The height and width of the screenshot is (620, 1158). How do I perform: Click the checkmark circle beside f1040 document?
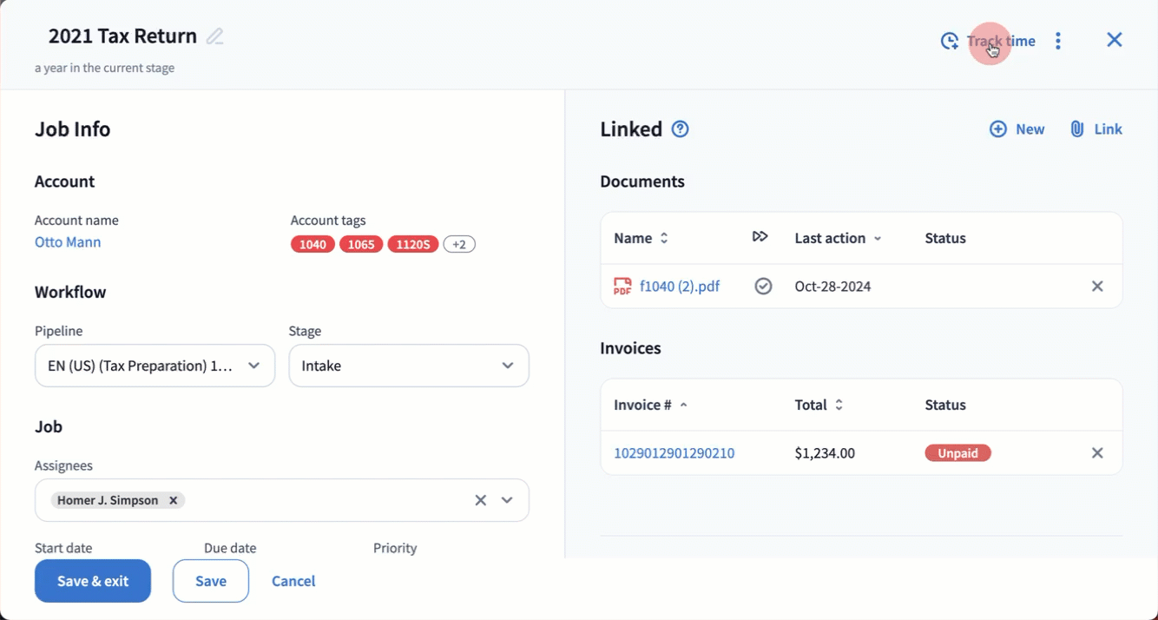click(x=763, y=287)
